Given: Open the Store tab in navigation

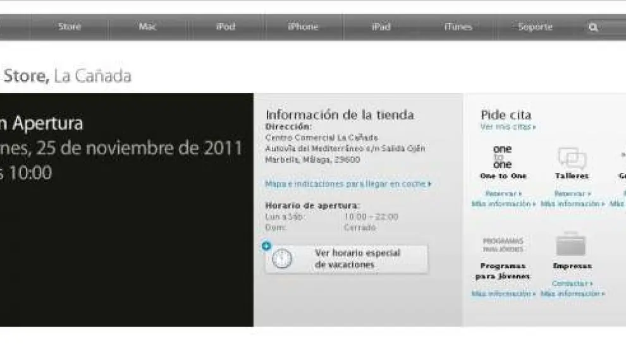Looking at the screenshot, I should pyautogui.click(x=70, y=28).
